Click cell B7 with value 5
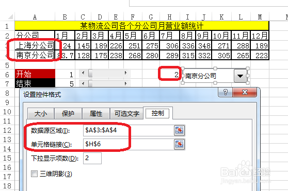The image size is (288, 191). (x=65, y=83)
